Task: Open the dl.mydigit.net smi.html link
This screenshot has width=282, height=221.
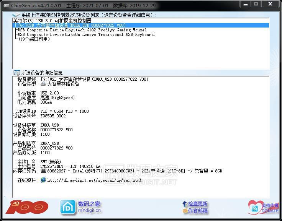Action: click(94, 180)
